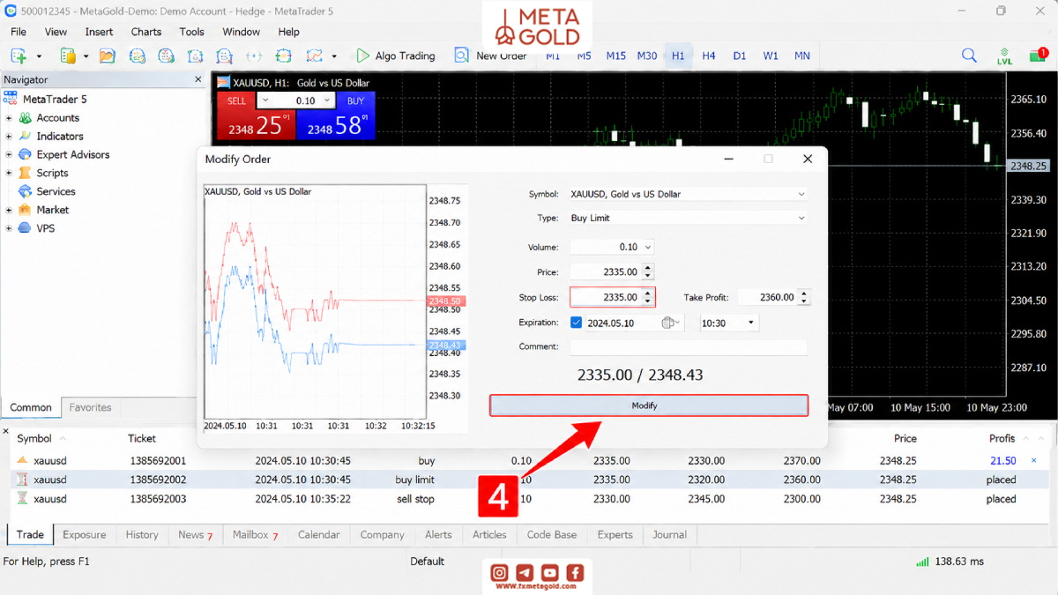Click the yellow Profiles icon in toolbar
The height and width of the screenshot is (595, 1058).
coord(68,56)
